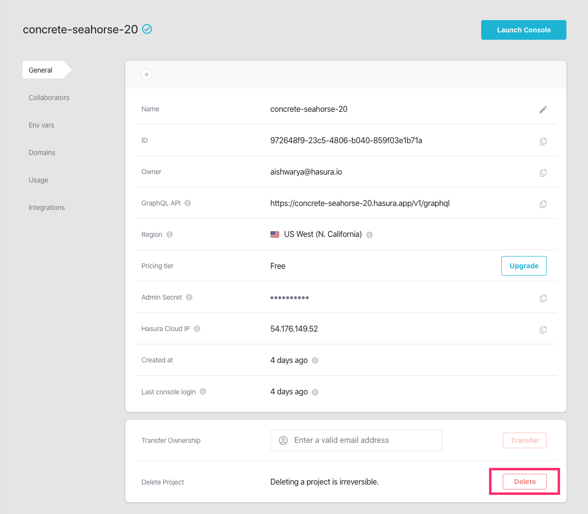The height and width of the screenshot is (514, 588).
Task: Copy the Admin Secret value
Action: pos(543,298)
